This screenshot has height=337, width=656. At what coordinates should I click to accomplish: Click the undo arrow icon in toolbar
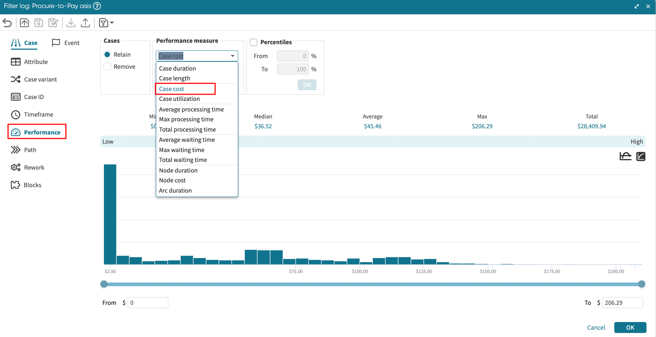[7, 23]
